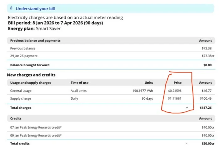Select the supply charge amount $100.49
This screenshot has height=156, width=224.
pyautogui.click(x=206, y=98)
